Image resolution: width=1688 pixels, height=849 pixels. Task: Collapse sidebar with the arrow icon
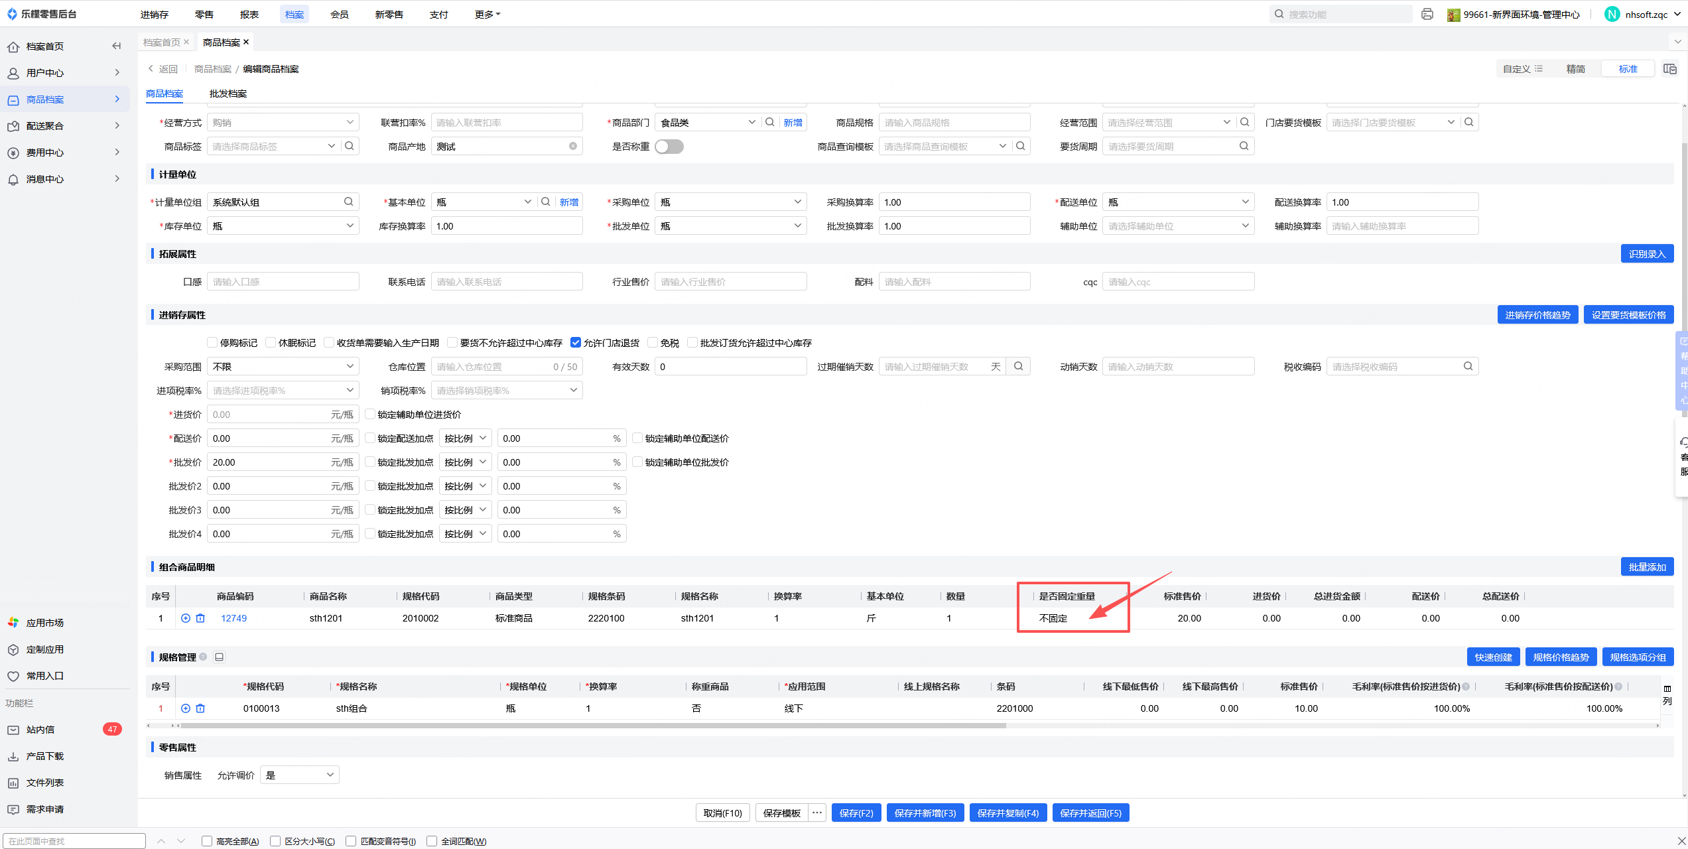(x=117, y=46)
